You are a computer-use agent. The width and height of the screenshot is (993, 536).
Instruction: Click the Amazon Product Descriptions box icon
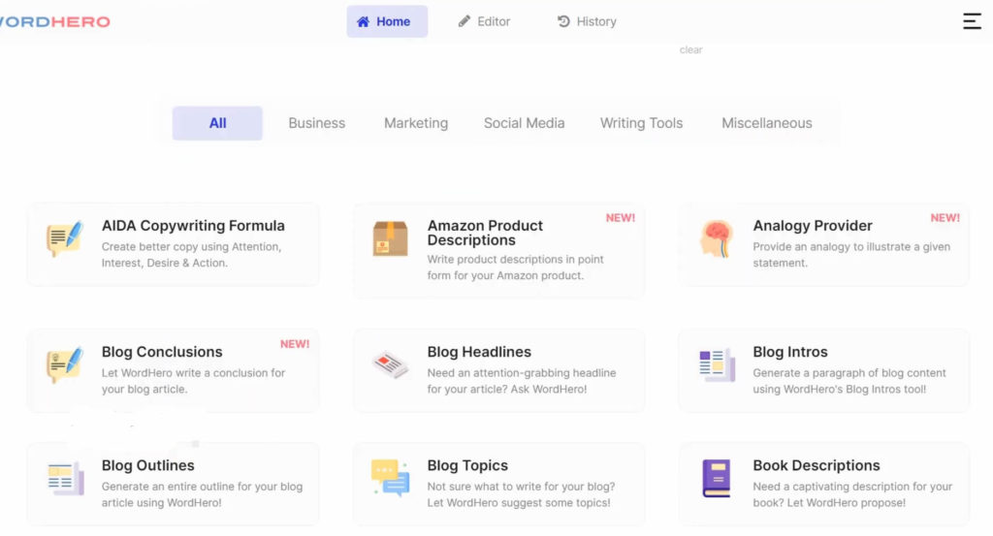[390, 238]
